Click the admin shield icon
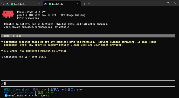Viewport: 179px width, 98px height. [3, 4]
